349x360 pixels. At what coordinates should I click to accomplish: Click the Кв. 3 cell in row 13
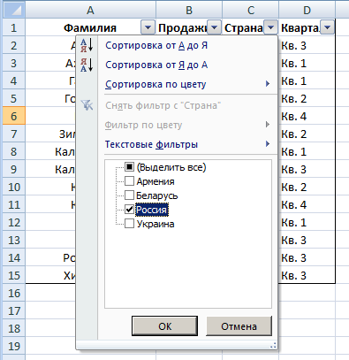tap(307, 240)
